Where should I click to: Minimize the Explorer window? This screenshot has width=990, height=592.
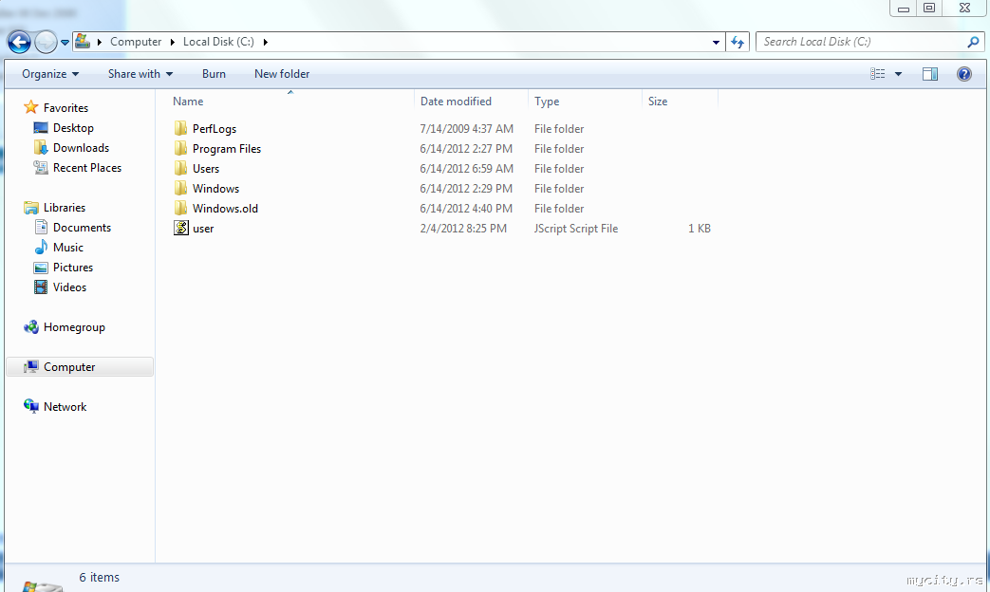click(x=904, y=9)
